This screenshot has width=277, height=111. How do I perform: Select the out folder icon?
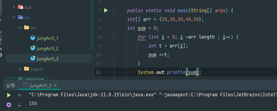click(20, 7)
